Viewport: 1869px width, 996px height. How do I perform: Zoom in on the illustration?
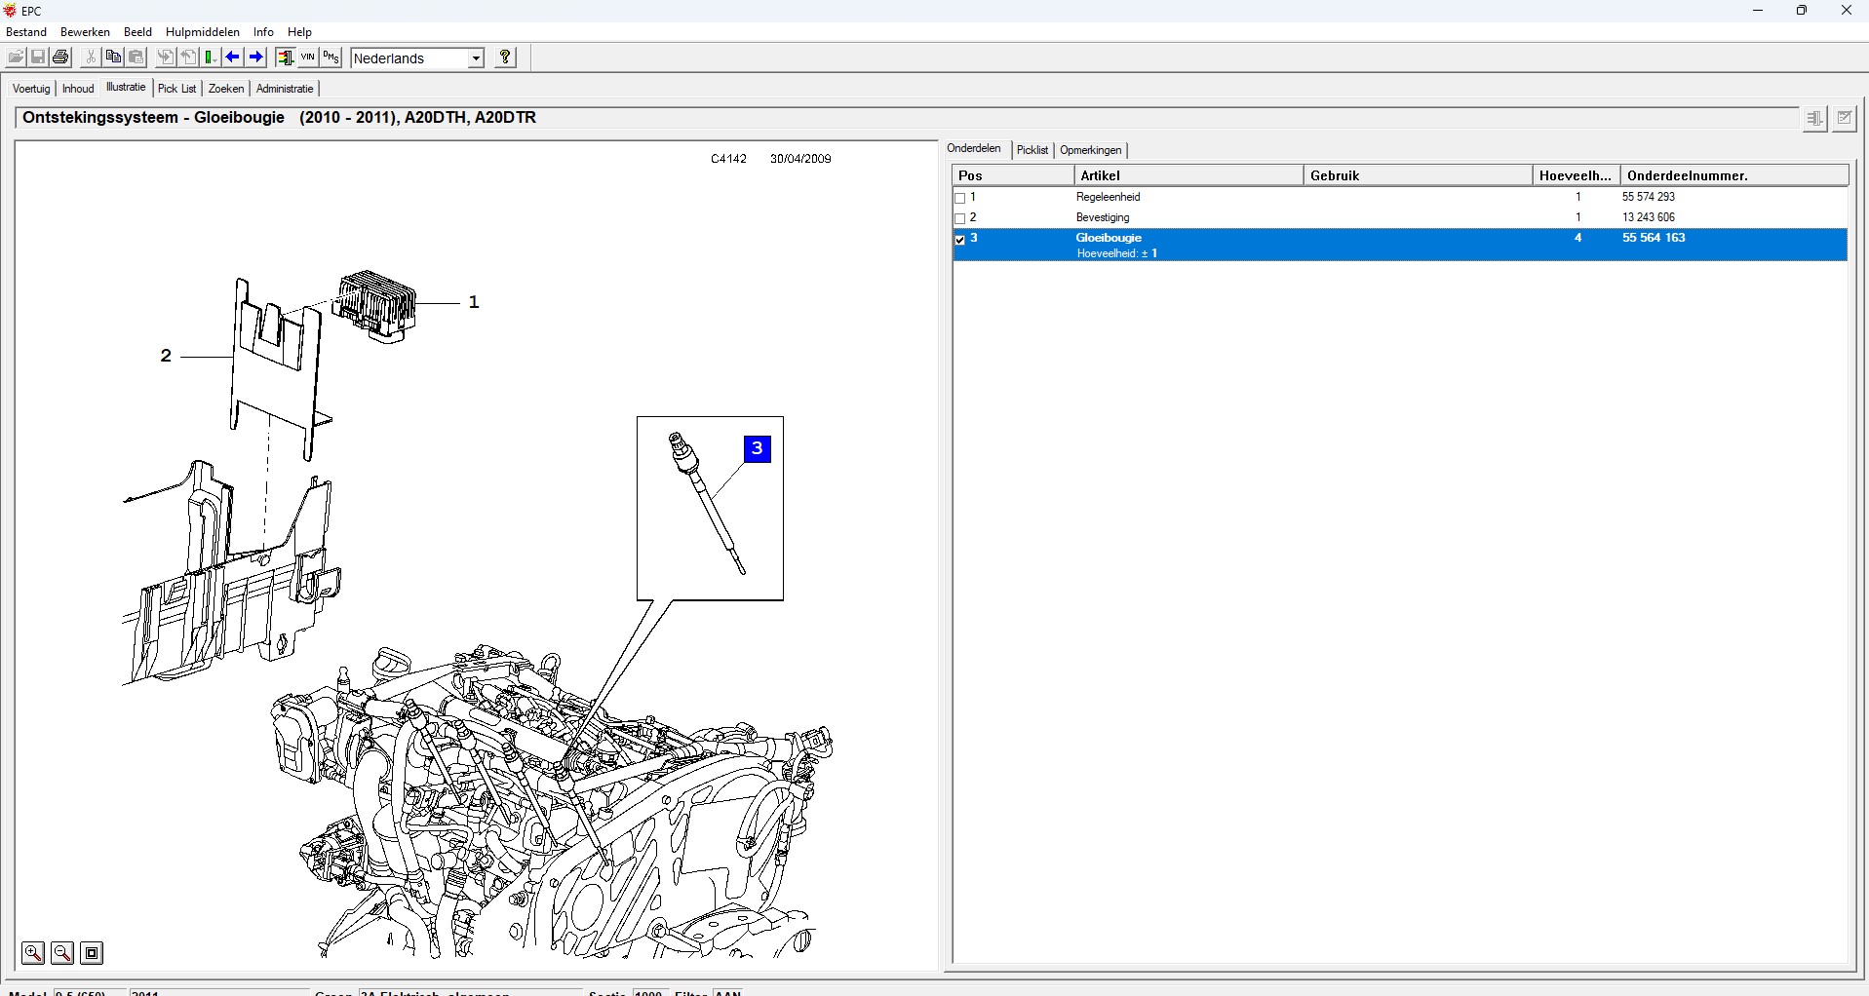33,953
